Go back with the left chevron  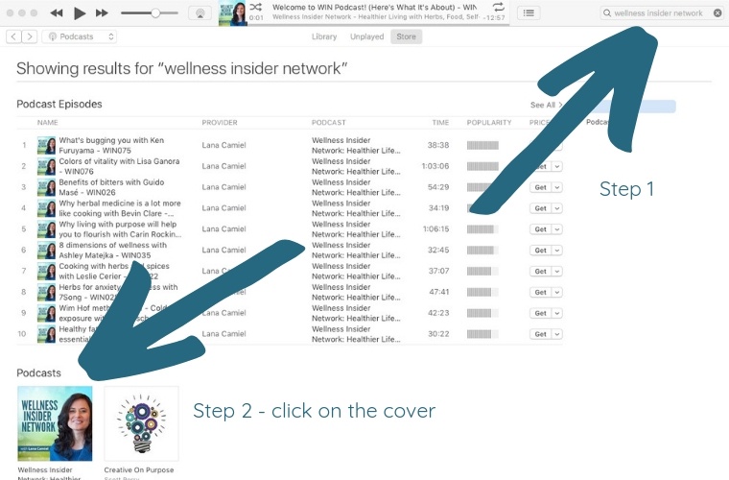[x=14, y=36]
